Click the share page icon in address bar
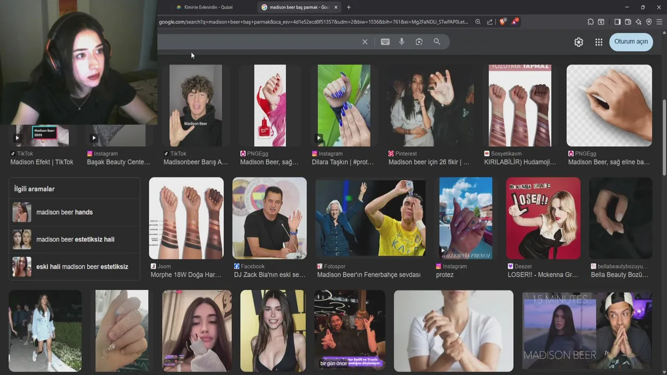The height and width of the screenshot is (375, 667). [x=490, y=22]
